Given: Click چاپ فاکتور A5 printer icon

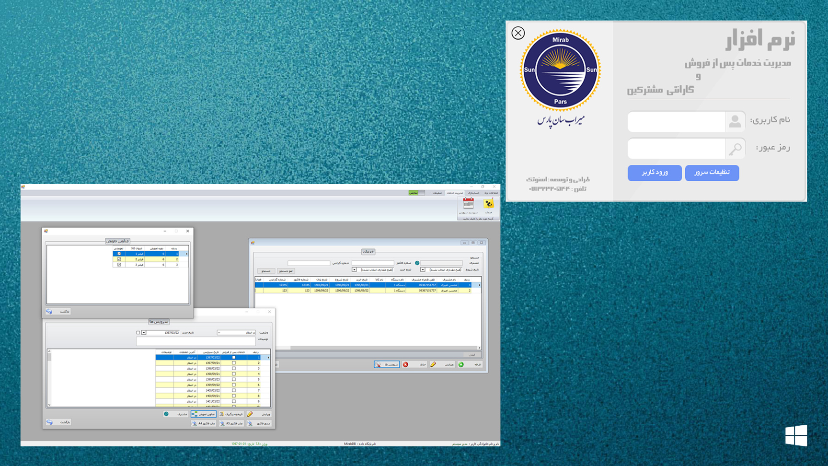Looking at the screenshot, I should click(x=222, y=423).
